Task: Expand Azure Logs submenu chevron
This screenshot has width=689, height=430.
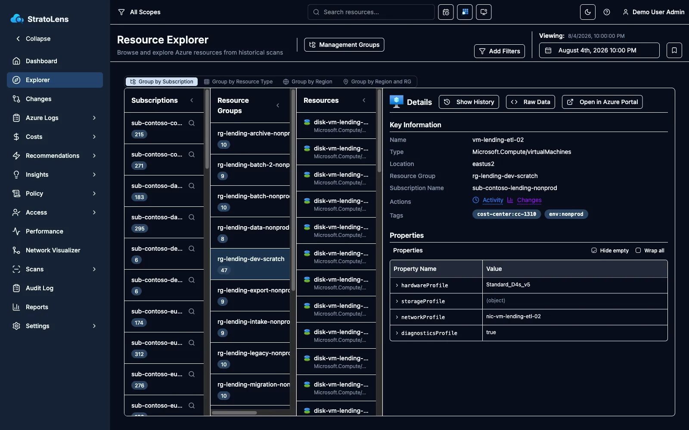Action: point(94,118)
